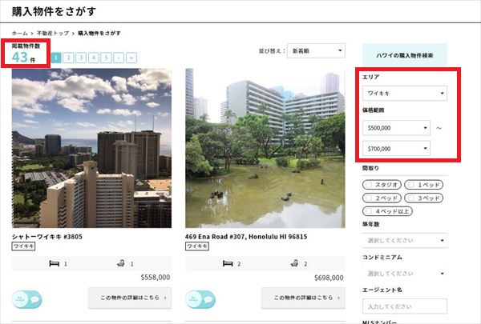481x324 pixels.
Task: Click bath icon in シャトーワイキキ #3805 listing
Action: (121, 263)
